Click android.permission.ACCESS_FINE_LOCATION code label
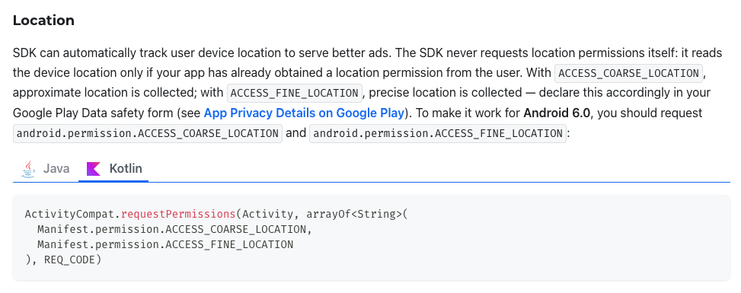The width and height of the screenshot is (741, 293). pos(438,133)
